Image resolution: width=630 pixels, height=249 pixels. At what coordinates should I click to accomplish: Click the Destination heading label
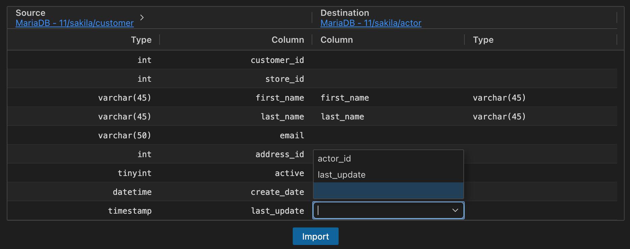[345, 13]
